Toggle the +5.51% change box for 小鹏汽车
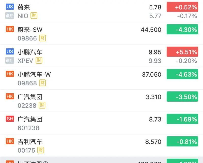The width and height of the screenshot is (203, 163). click(x=182, y=52)
